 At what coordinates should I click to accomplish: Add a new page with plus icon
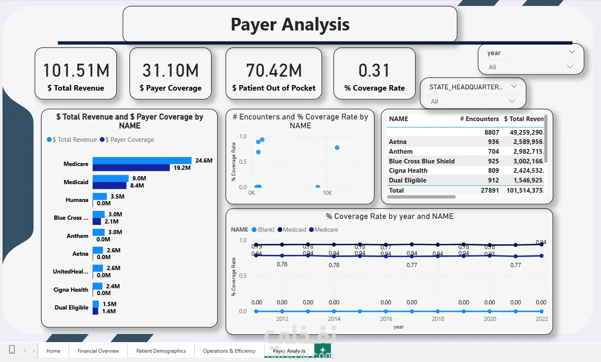point(323,350)
